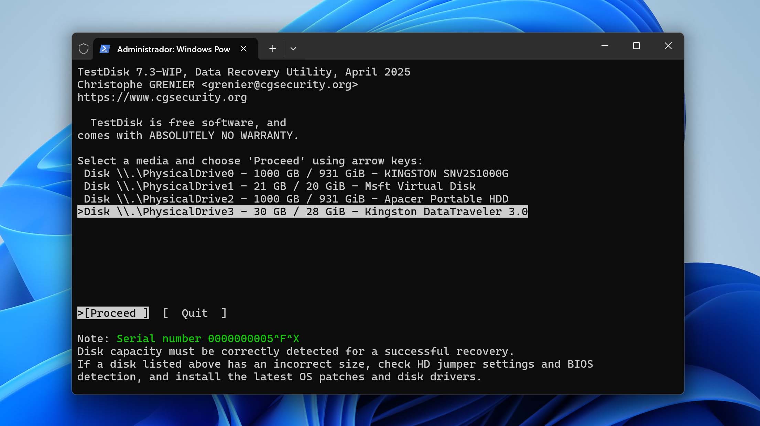The image size is (760, 426).
Task: Click the 'Select a media and choose' prompt line
Action: [x=250, y=161]
